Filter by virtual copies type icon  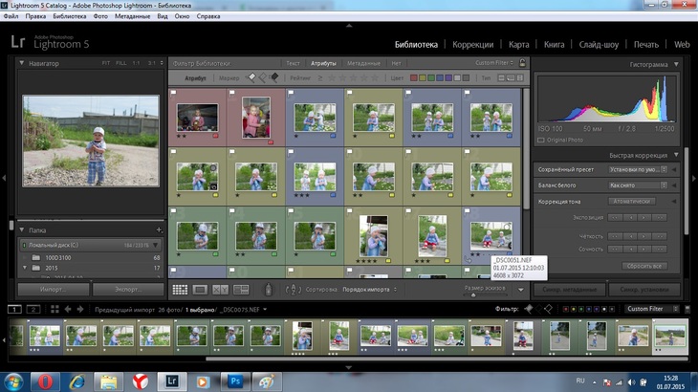[x=511, y=77]
